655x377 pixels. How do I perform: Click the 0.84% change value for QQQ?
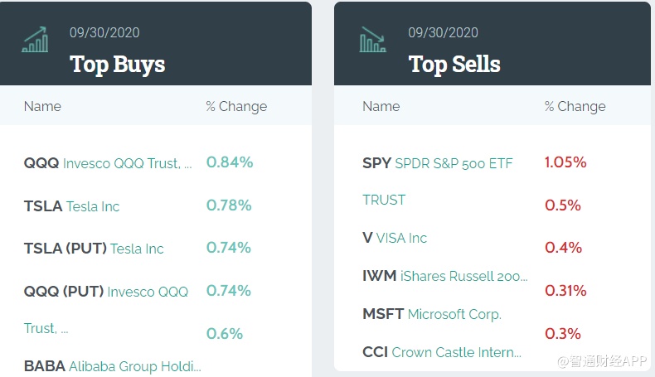point(229,162)
